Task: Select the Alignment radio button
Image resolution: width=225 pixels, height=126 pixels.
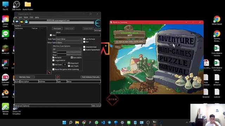Action: point(69,63)
